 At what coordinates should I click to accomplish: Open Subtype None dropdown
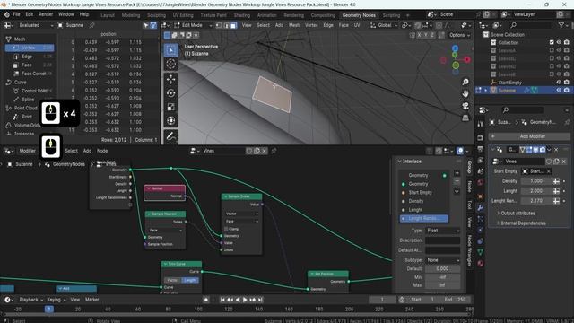click(x=442, y=260)
